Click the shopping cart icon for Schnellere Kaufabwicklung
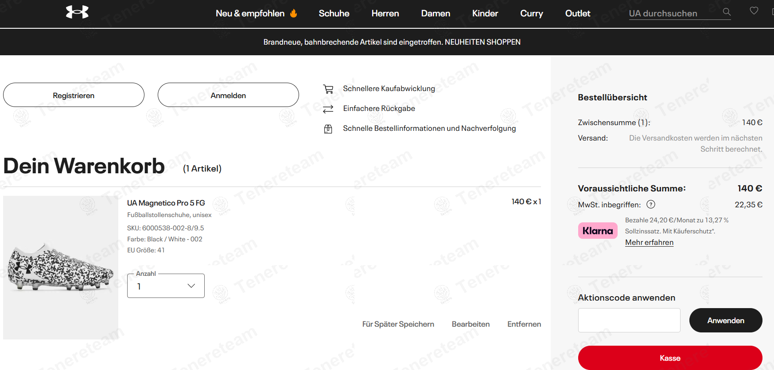 coord(328,89)
